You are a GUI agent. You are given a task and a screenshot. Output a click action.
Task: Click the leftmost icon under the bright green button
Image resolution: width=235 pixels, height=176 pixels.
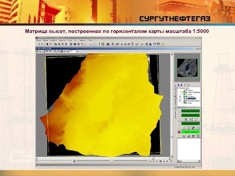pos(184,136)
